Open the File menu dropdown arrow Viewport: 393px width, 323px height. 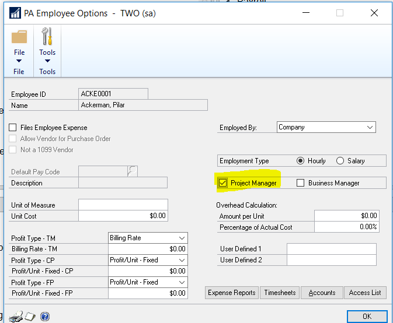coord(19,61)
